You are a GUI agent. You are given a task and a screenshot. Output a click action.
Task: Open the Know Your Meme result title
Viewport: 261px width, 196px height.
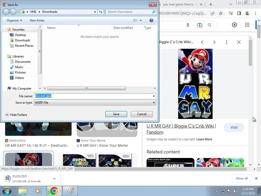coord(102,145)
